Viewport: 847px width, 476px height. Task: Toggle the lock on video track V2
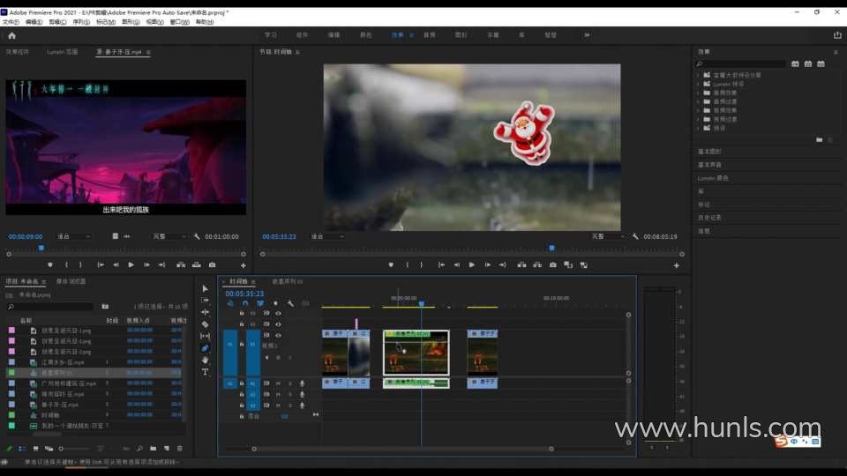(242, 324)
